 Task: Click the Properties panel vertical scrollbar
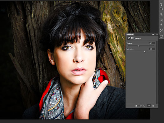[157, 72]
